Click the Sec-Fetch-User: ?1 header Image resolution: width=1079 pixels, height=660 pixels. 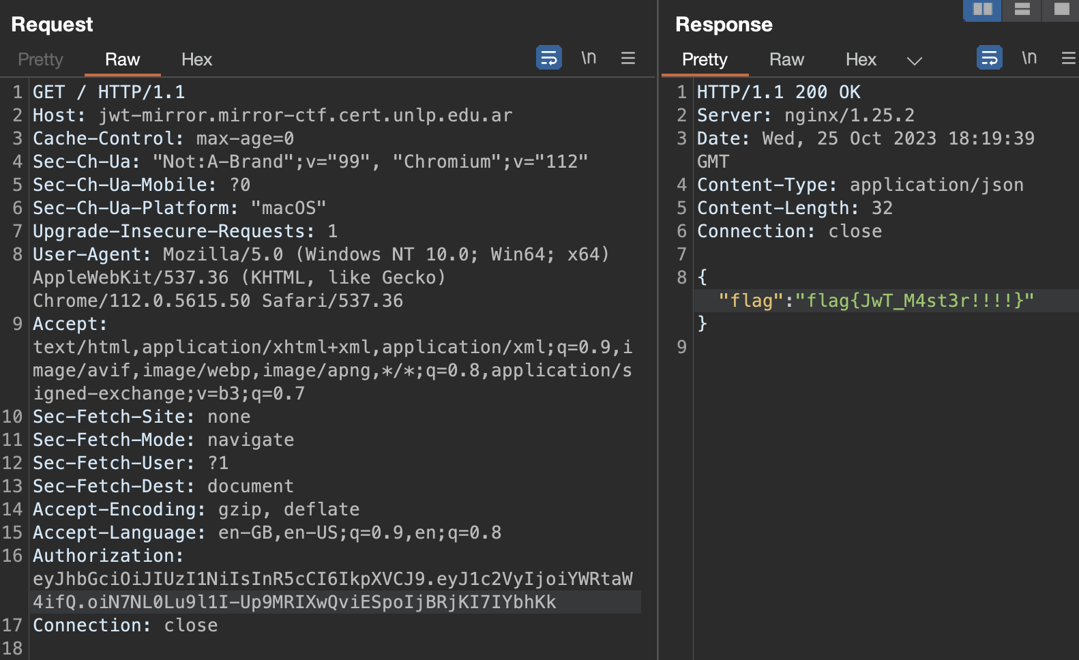(131, 463)
